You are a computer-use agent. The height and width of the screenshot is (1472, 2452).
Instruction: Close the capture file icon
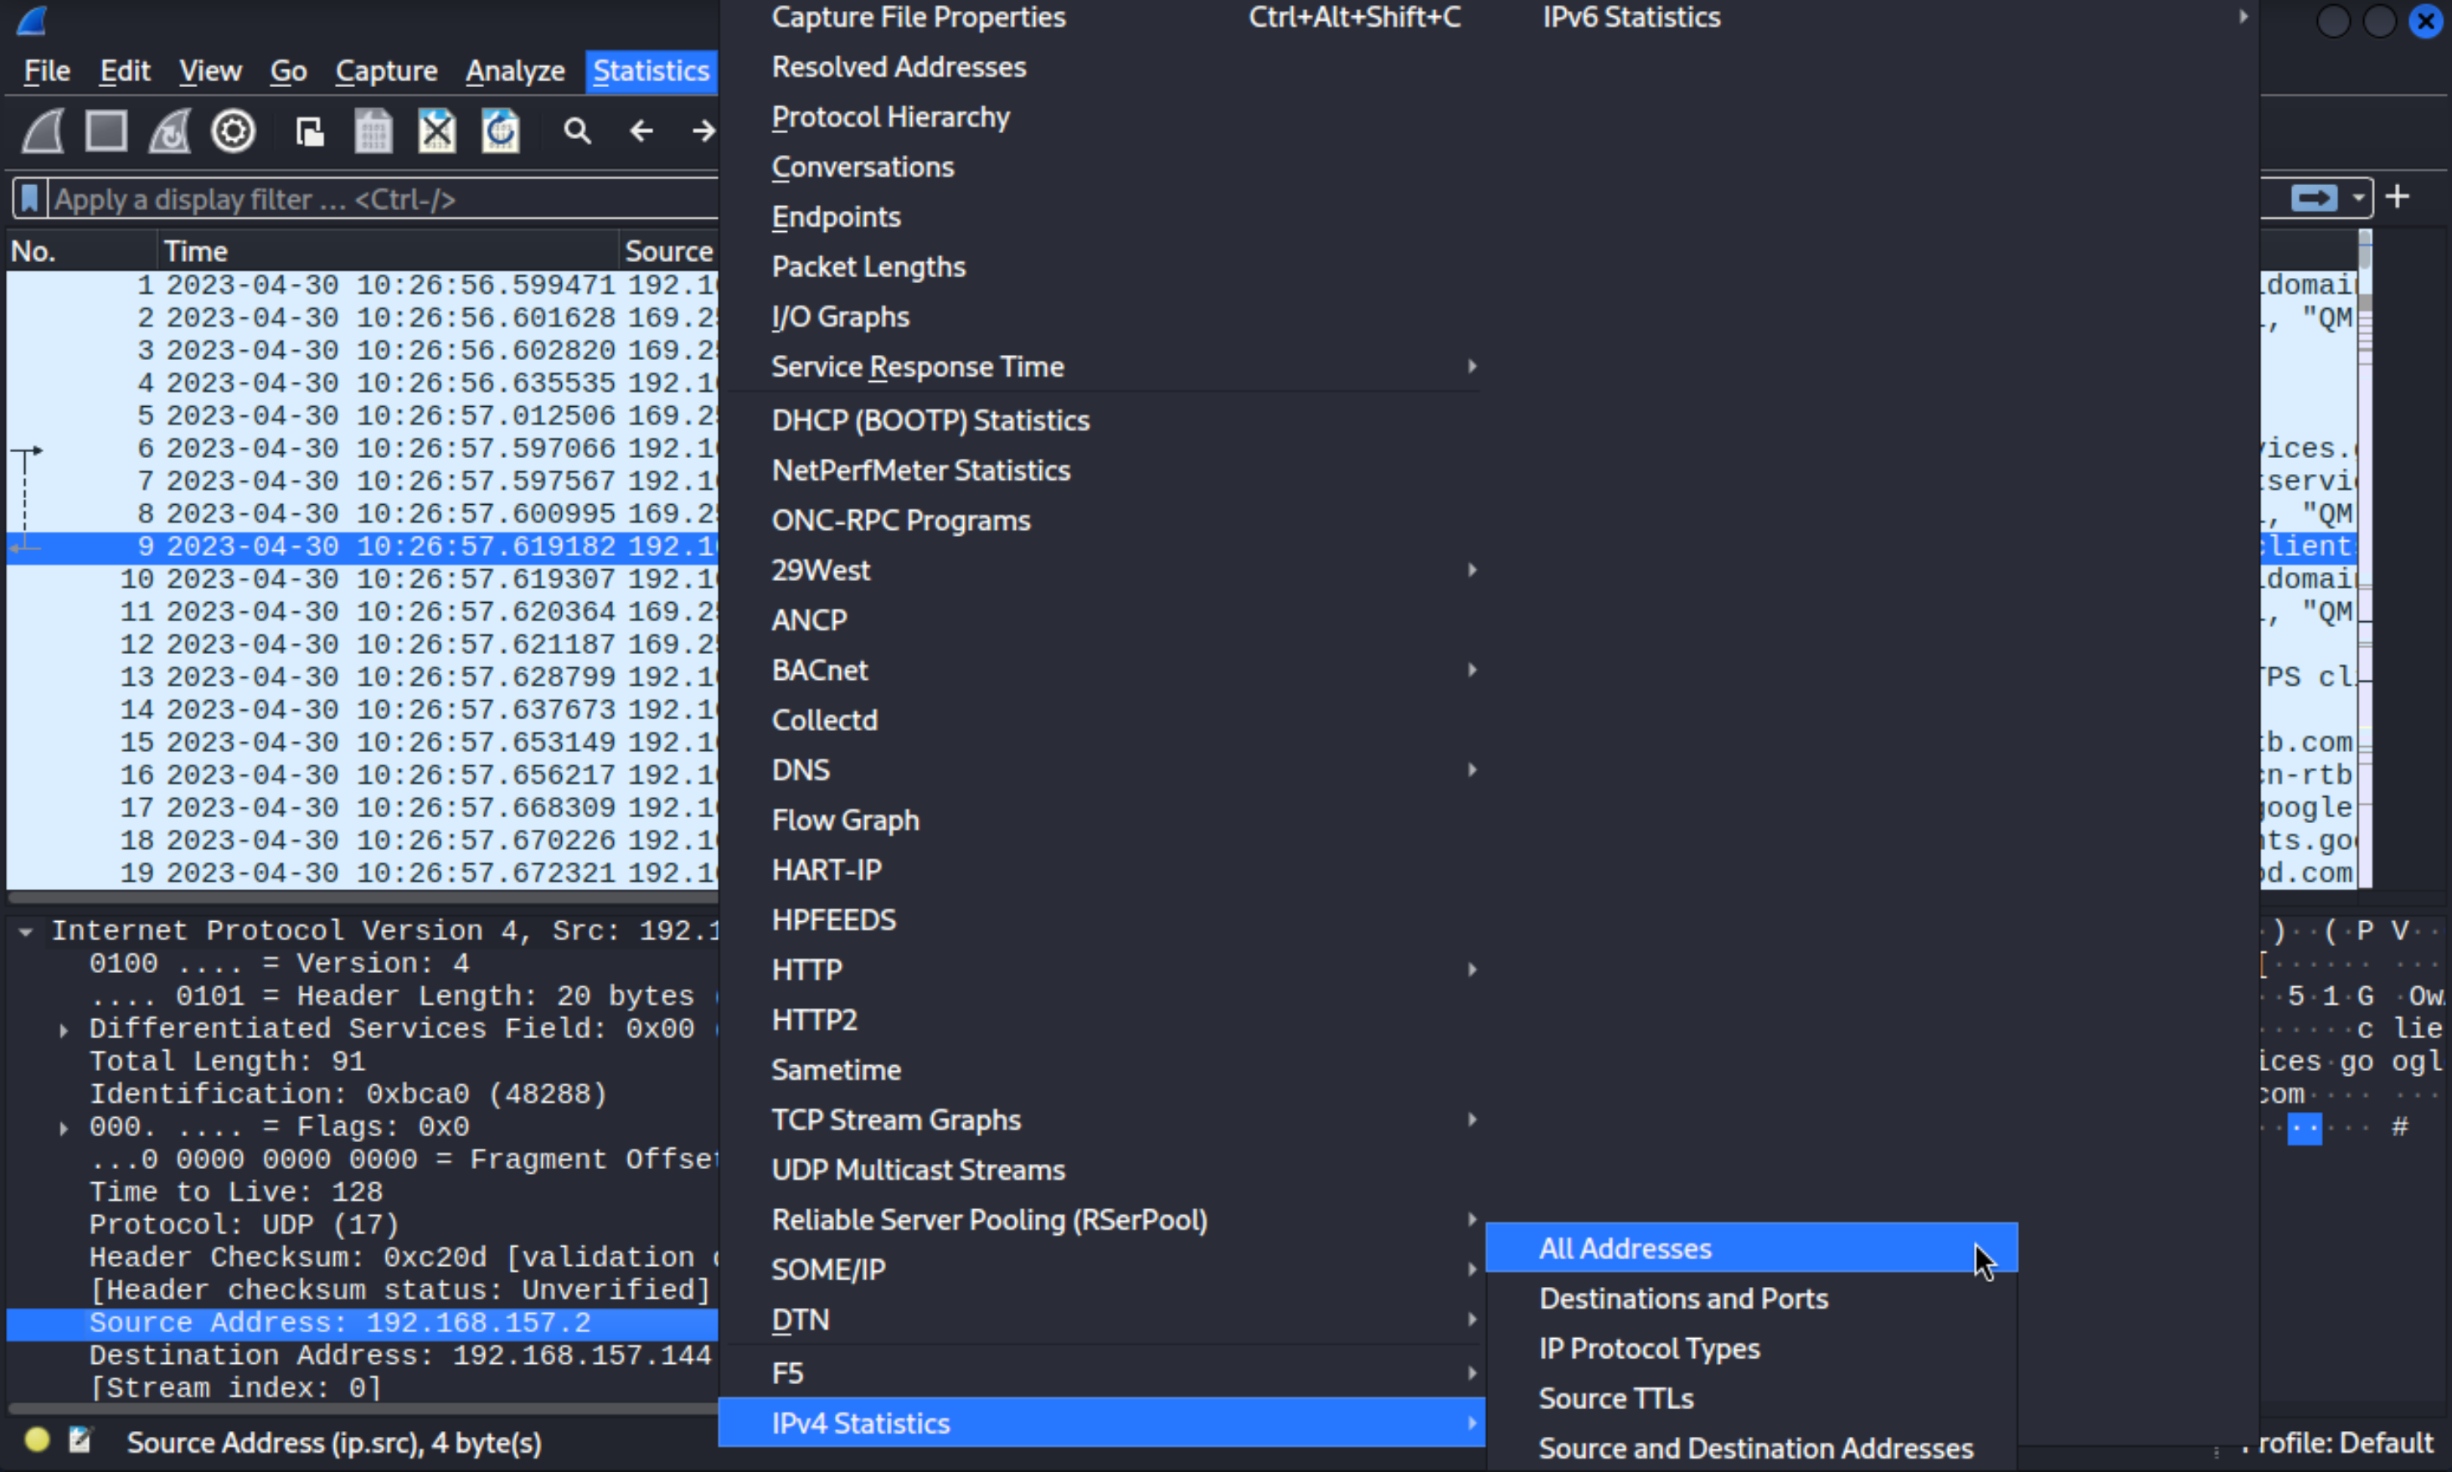[x=436, y=131]
